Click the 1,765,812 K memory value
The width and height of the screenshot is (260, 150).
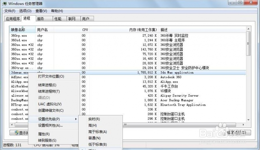coord(147,72)
